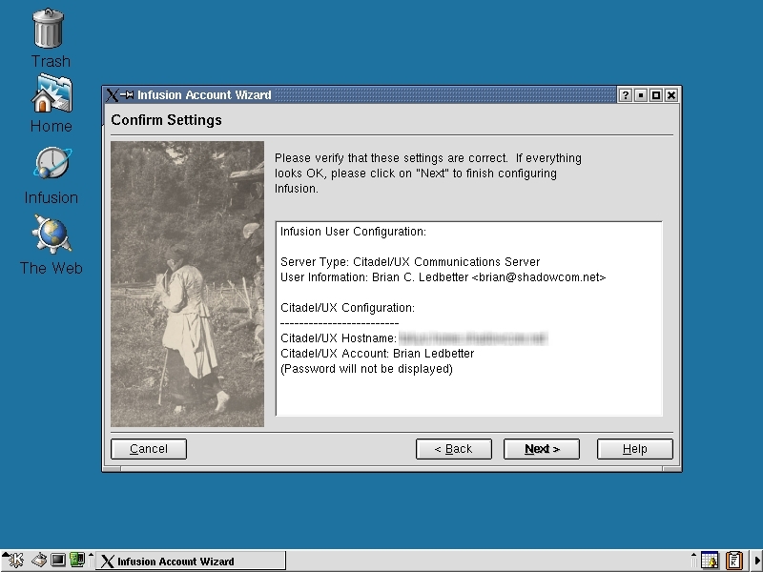Click the What's This question mark button
The height and width of the screenshot is (572, 763).
pyautogui.click(x=626, y=95)
